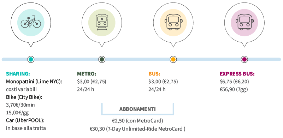The image size is (283, 138).
Task: Click the €56,90 (7gg) express price
Action: [234, 90]
